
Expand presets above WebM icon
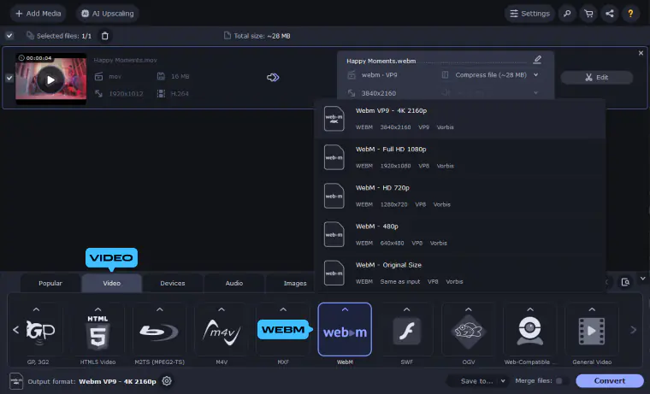[345, 309]
